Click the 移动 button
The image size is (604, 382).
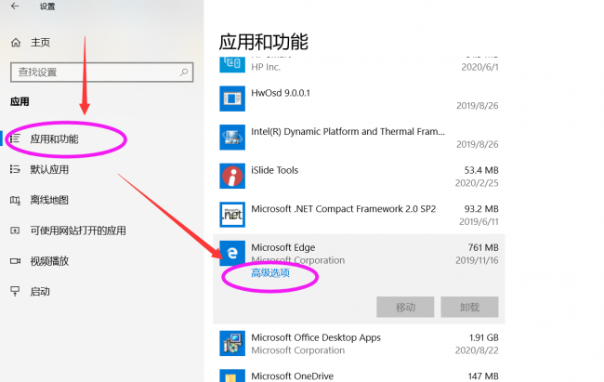click(x=405, y=307)
